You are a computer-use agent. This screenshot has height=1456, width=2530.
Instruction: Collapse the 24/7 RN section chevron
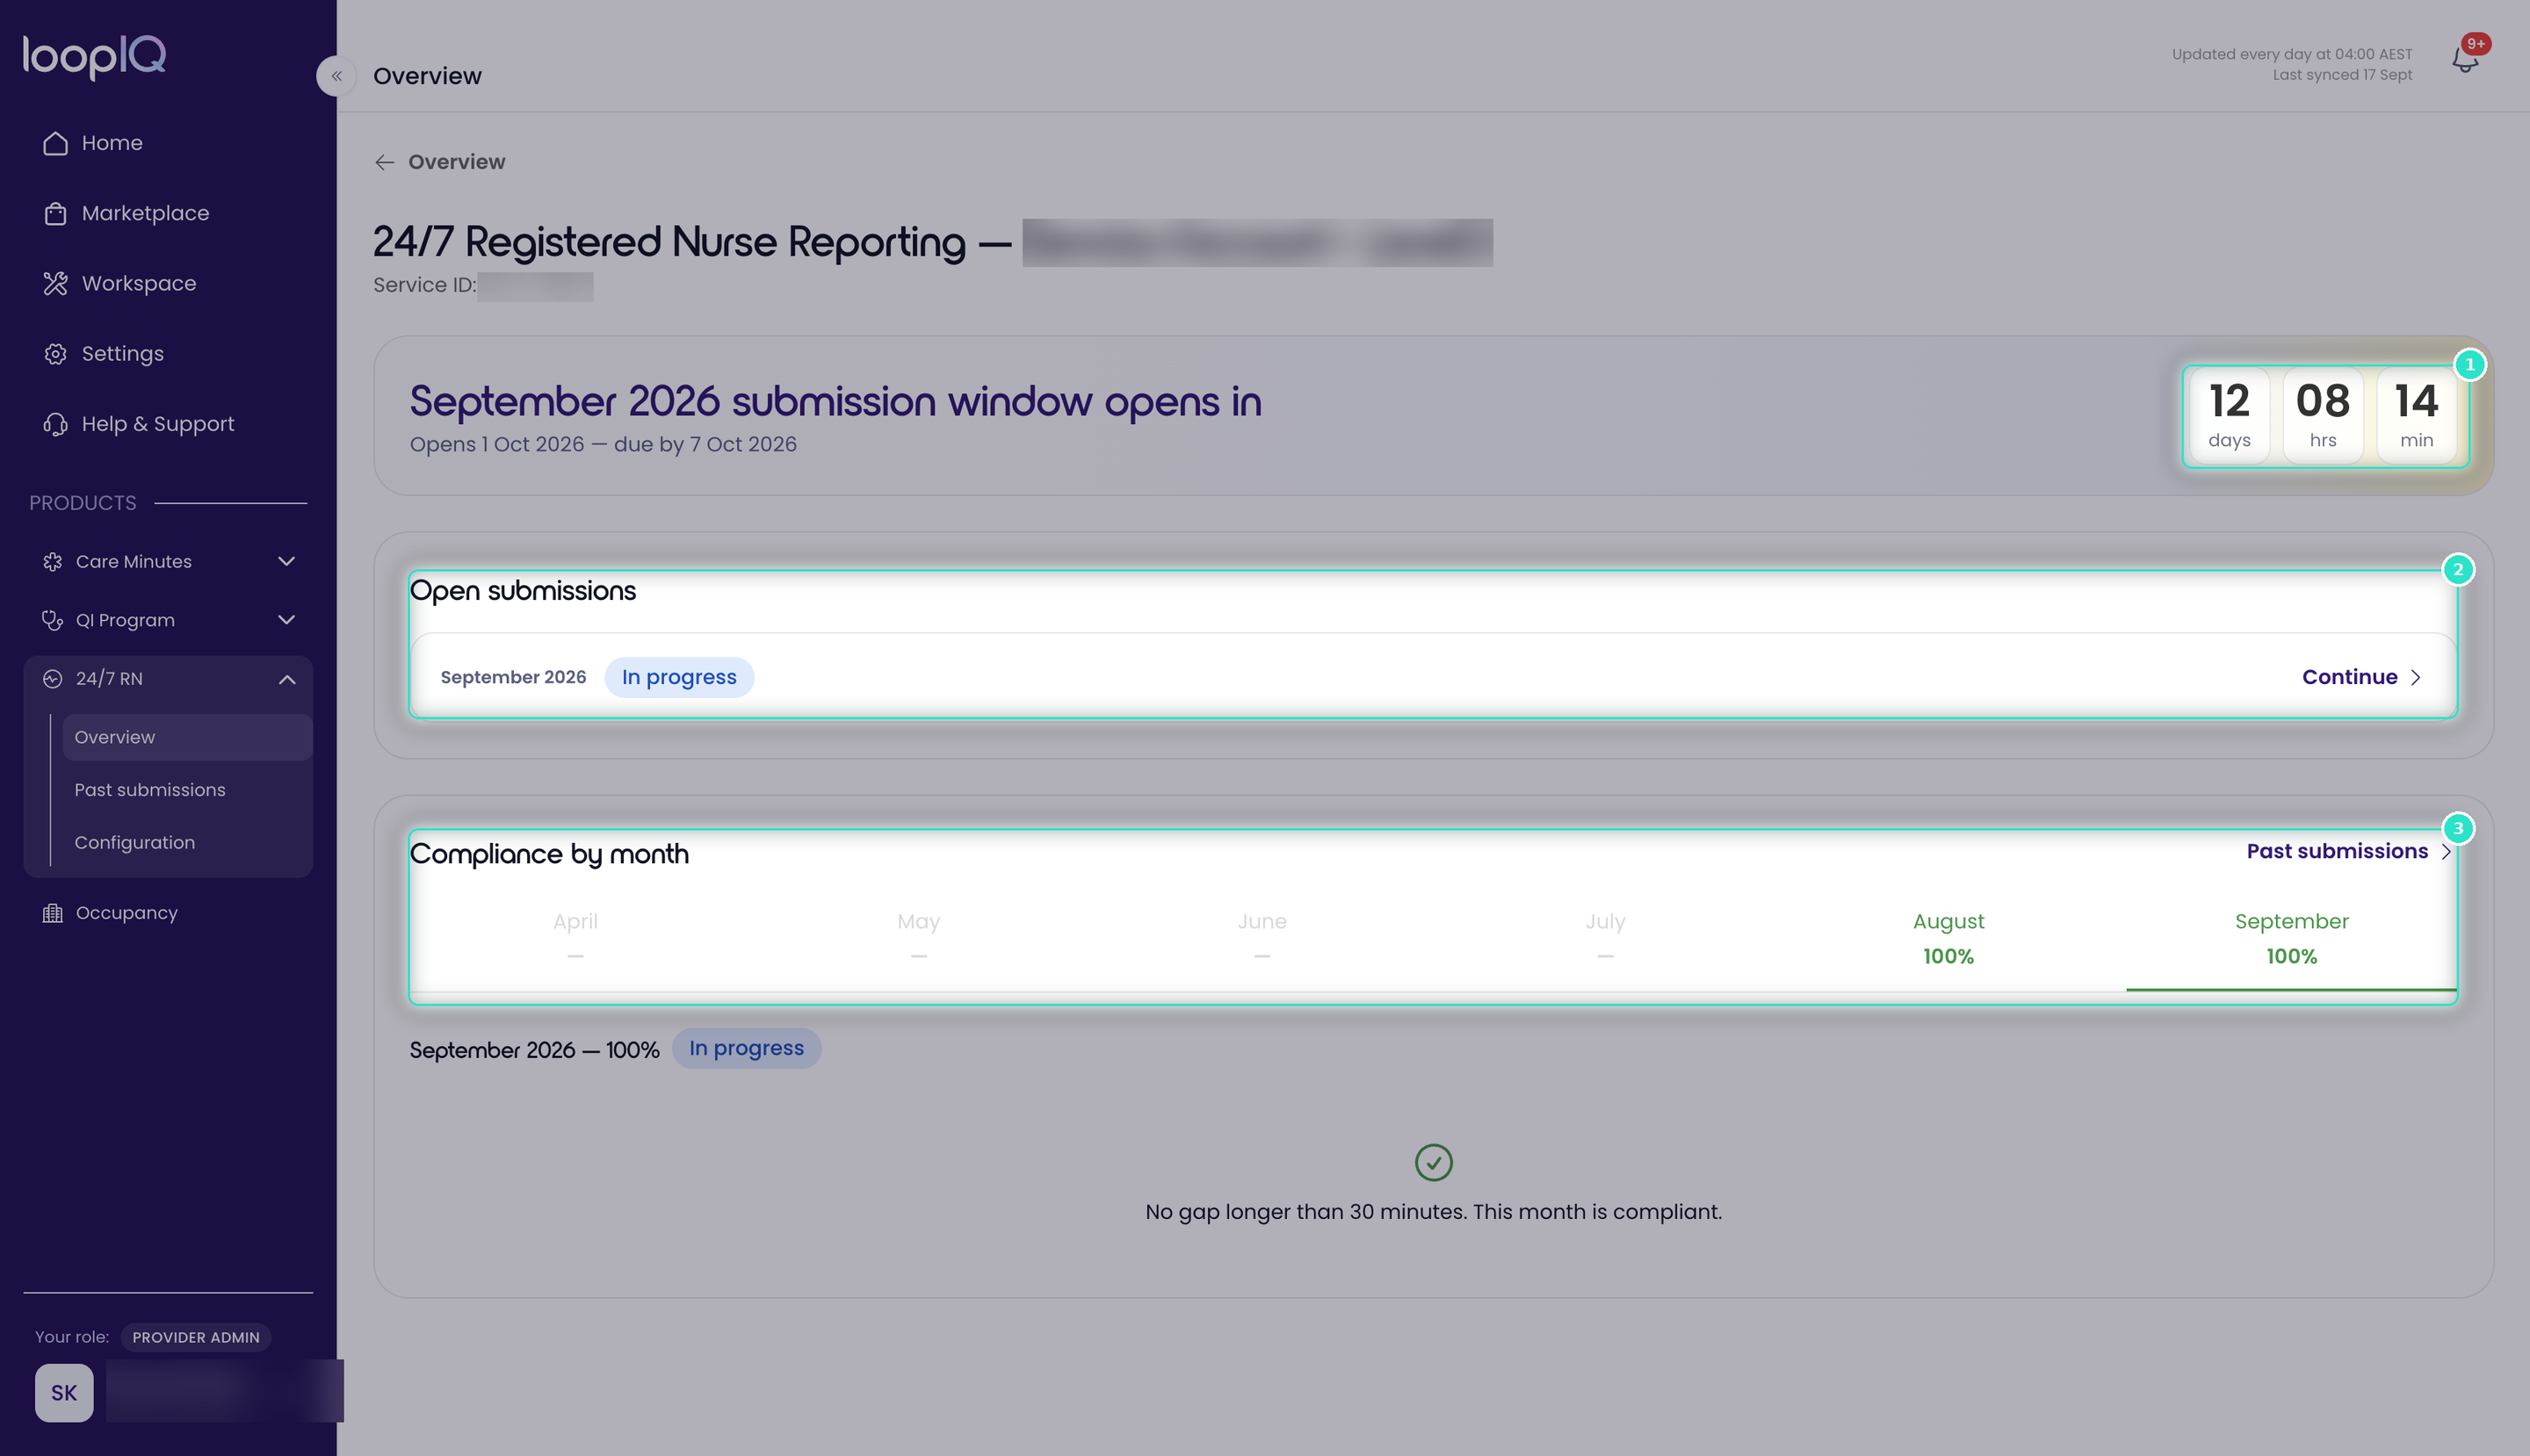[x=286, y=679]
